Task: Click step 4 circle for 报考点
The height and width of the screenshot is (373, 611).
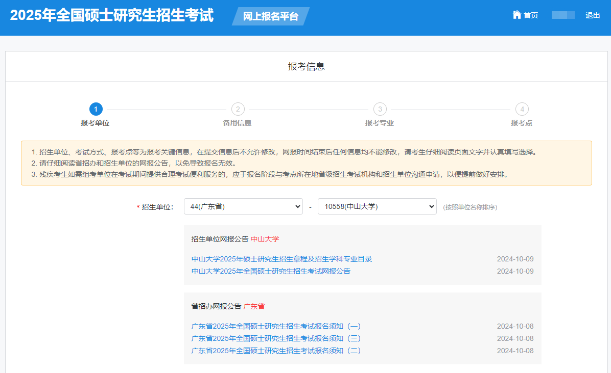Action: click(x=522, y=109)
